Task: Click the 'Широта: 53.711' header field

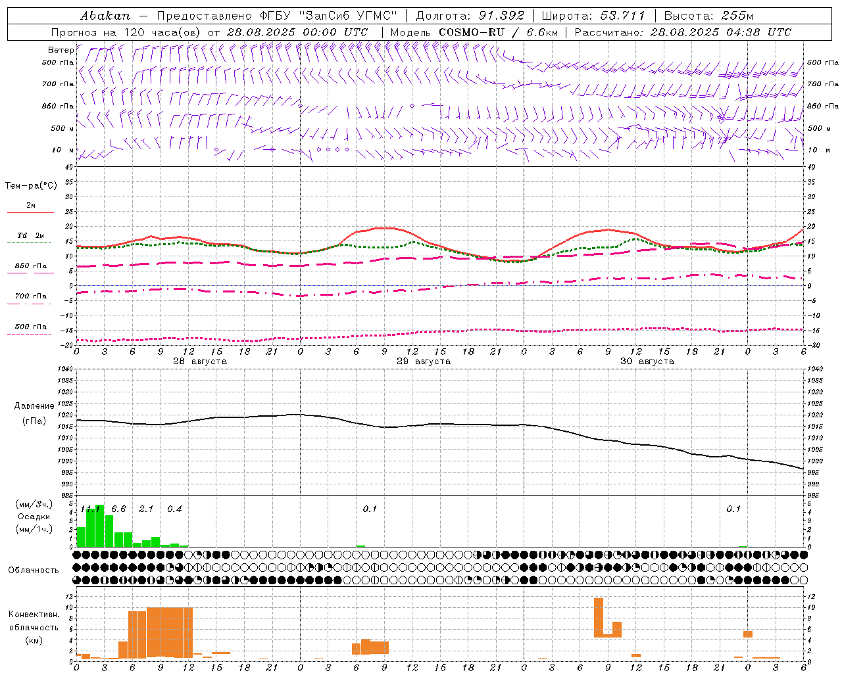Action: [x=593, y=16]
